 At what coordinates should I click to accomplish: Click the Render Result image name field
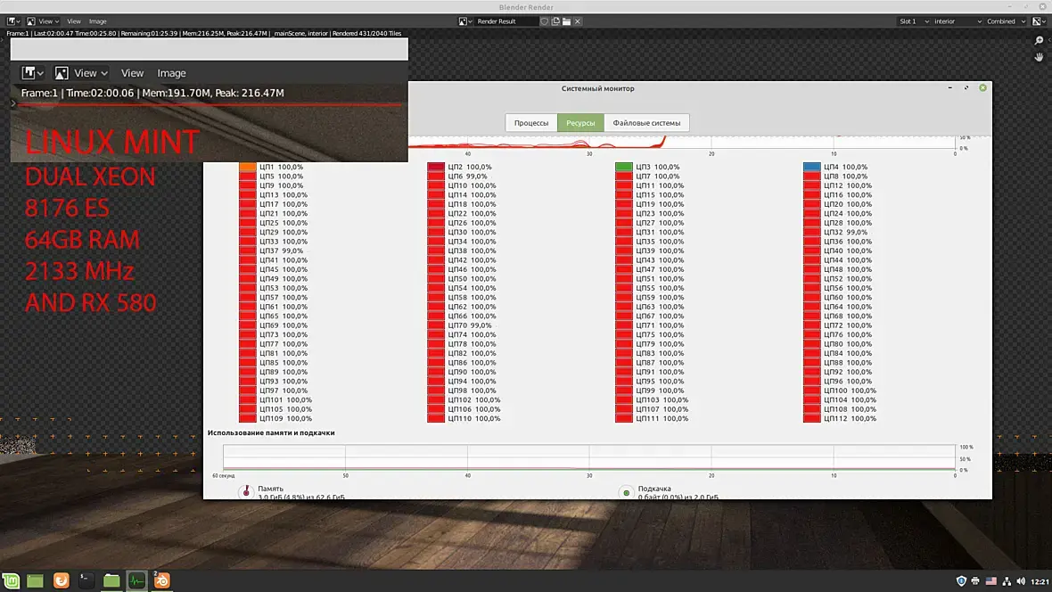[505, 21]
